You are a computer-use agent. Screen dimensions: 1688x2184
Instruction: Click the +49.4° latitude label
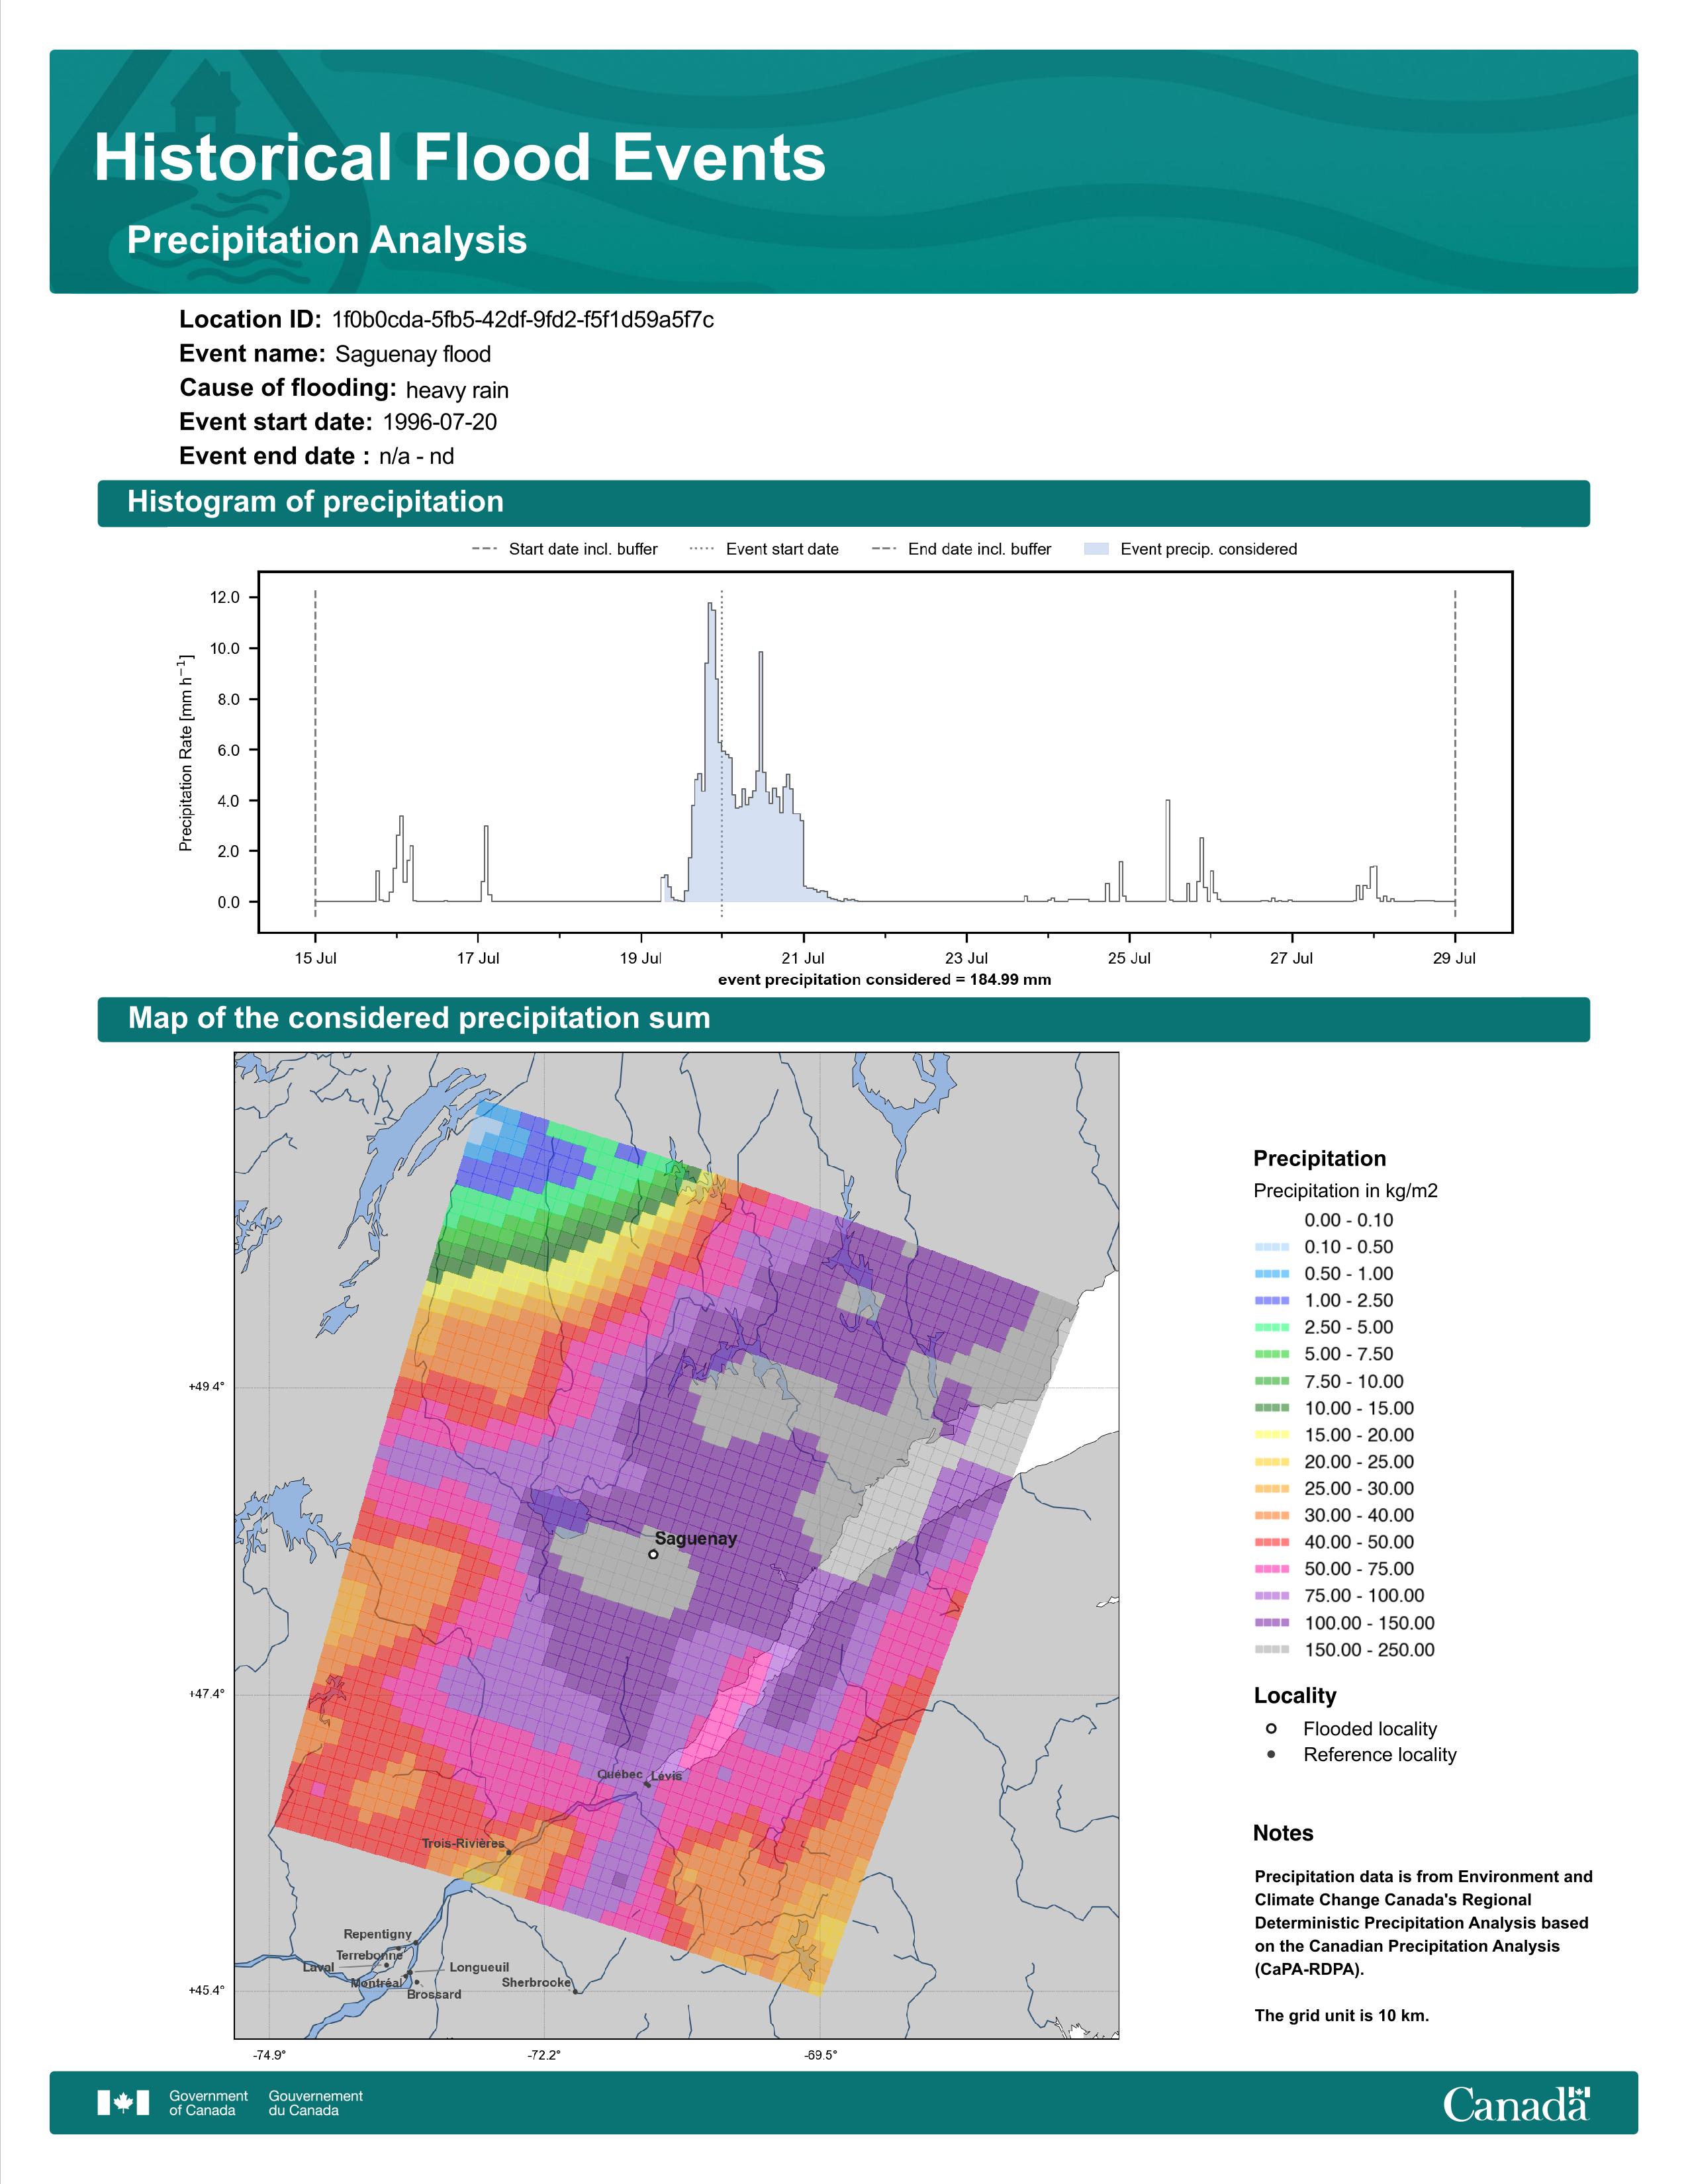coord(207,1387)
